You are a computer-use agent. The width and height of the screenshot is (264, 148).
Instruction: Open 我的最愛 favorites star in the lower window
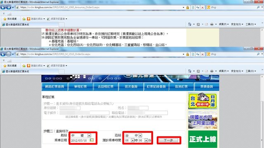tap(10, 66)
